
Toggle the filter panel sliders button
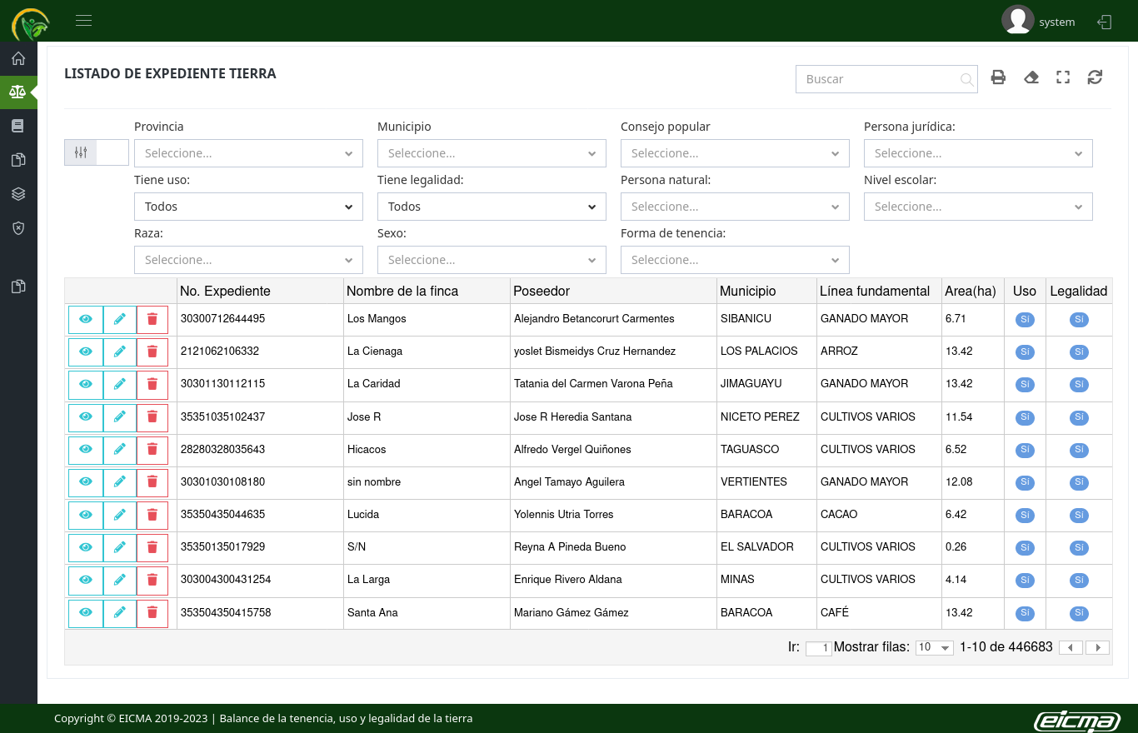click(81, 152)
